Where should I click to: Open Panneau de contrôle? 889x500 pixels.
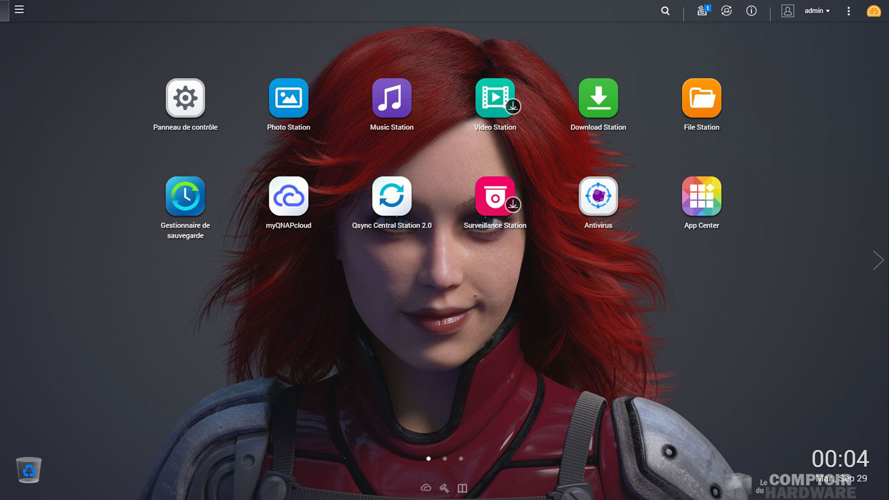(185, 99)
